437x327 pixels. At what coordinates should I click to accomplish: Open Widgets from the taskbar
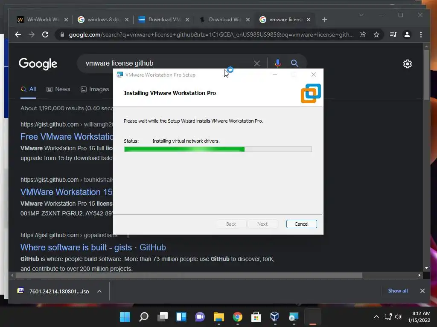pos(181,317)
